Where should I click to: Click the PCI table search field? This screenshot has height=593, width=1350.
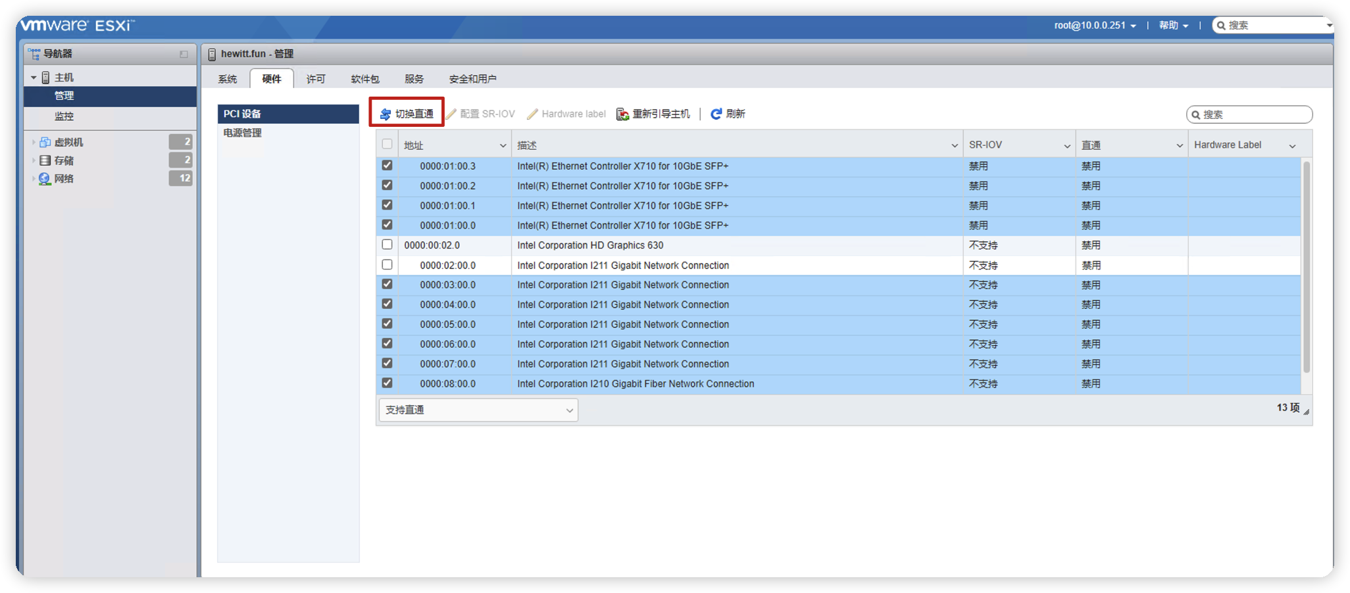point(1249,114)
